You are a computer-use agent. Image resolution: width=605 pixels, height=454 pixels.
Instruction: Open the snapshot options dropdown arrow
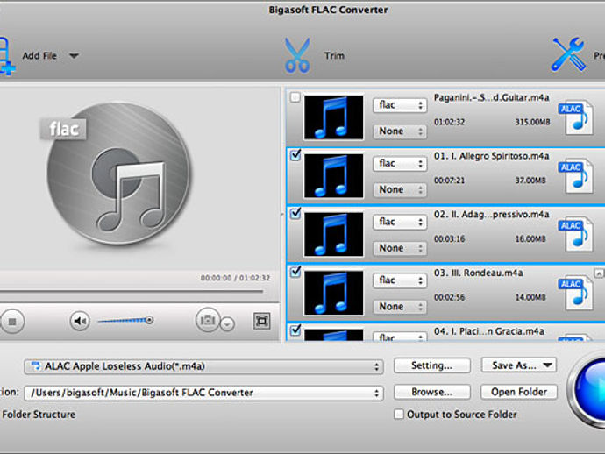click(227, 324)
